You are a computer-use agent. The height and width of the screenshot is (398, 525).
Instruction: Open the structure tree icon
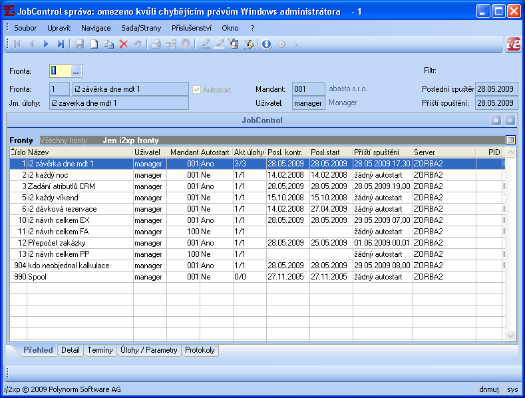click(x=171, y=44)
